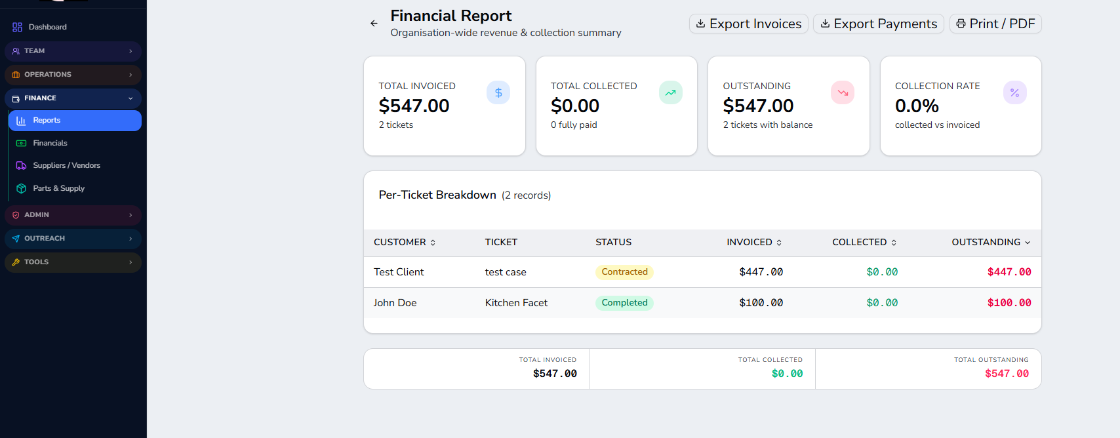Open Suppliers / Vendors sidebar item
Image resolution: width=1120 pixels, height=438 pixels.
[75, 166]
